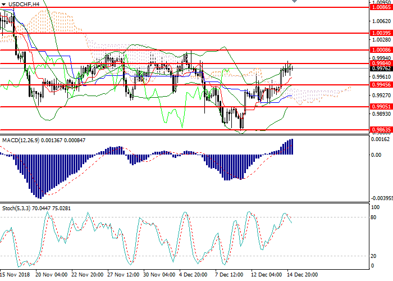Click the 0.99840 red price level tag
The image size is (393, 281).
pyautogui.click(x=381, y=64)
